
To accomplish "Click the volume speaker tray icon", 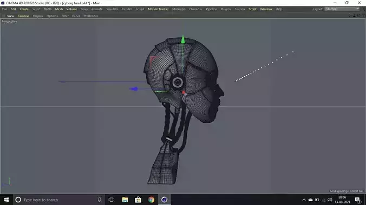I will [330, 200].
